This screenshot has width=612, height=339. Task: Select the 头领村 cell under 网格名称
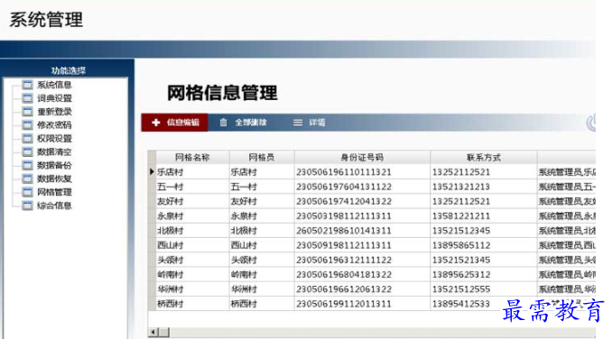point(192,260)
